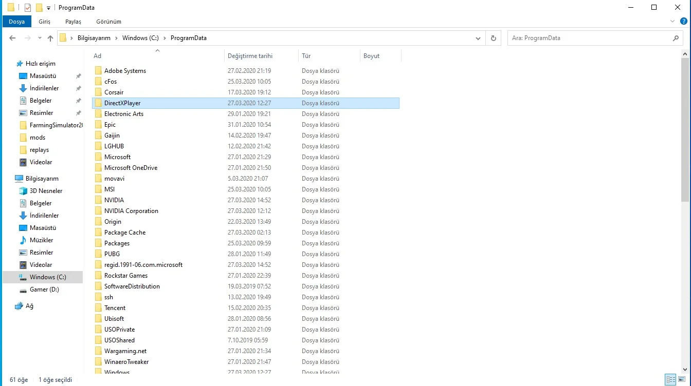Select the Gamer (D:) drive in the sidebar

coord(44,289)
